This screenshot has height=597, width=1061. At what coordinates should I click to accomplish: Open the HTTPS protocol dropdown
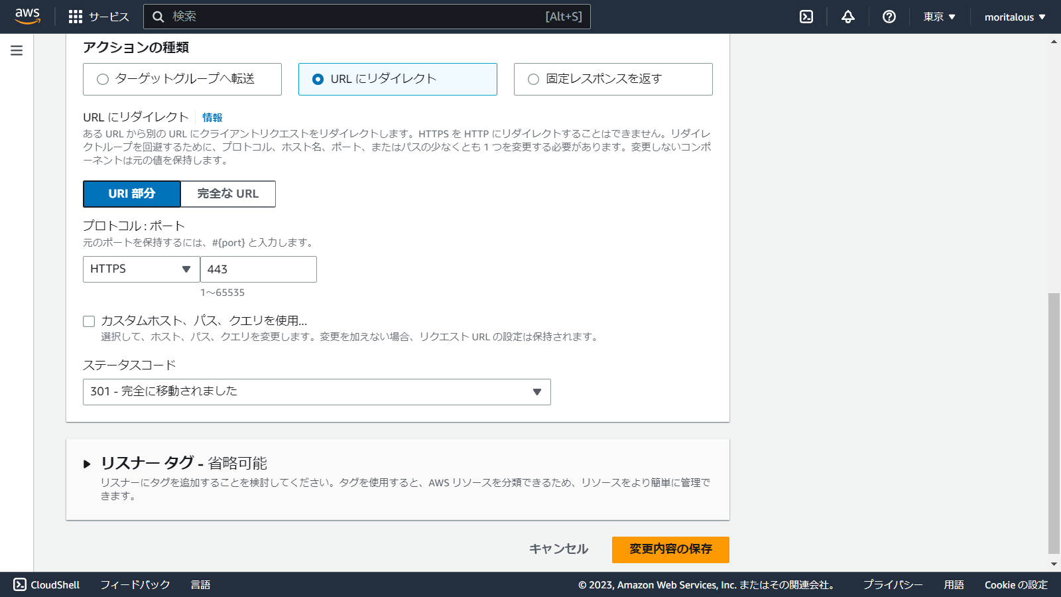coord(141,269)
